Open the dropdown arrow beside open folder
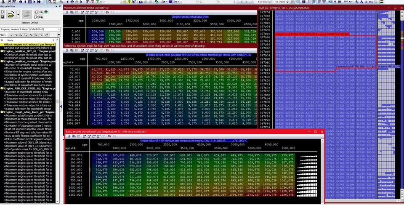 pyautogui.click(x=19, y=15)
